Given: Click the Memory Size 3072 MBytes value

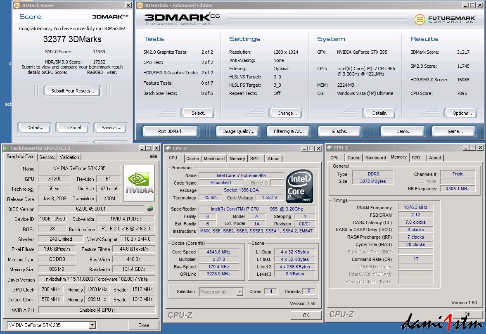Looking at the screenshot, I should [x=373, y=181].
